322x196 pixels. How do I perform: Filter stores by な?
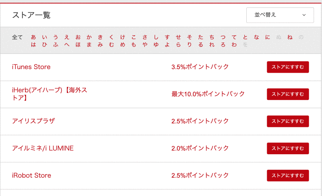click(256, 37)
